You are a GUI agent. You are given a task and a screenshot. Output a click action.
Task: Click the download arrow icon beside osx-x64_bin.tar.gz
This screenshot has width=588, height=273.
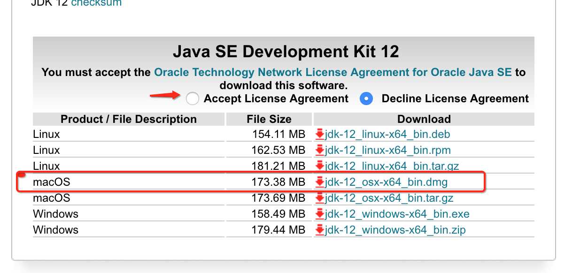coord(320,198)
